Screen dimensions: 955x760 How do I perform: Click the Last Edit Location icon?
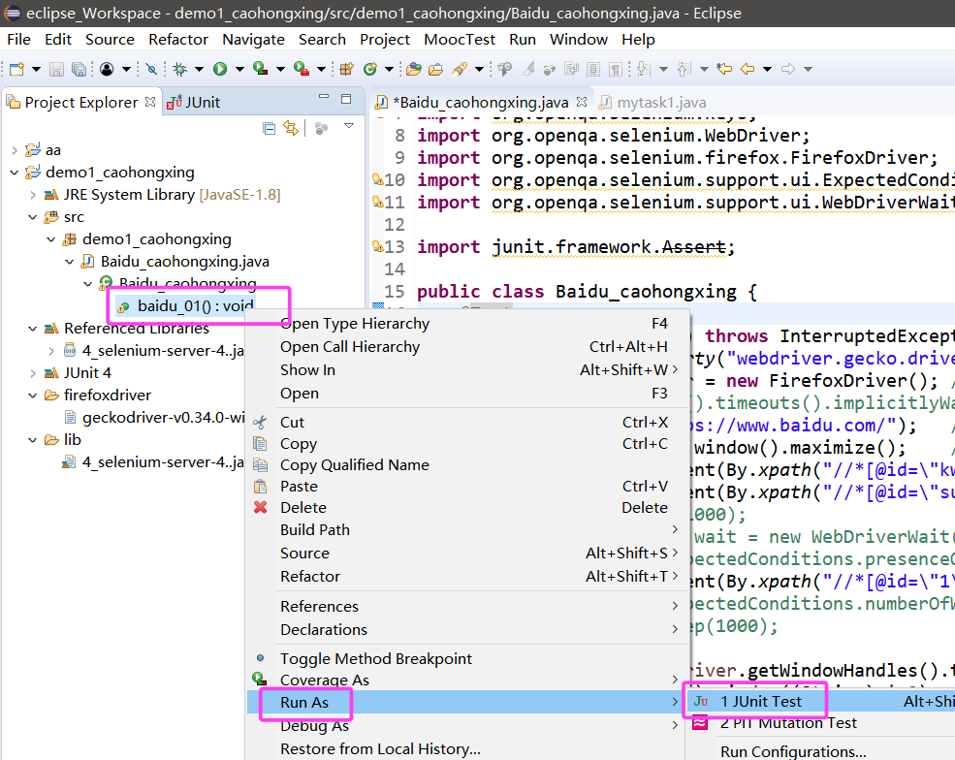pos(724,69)
